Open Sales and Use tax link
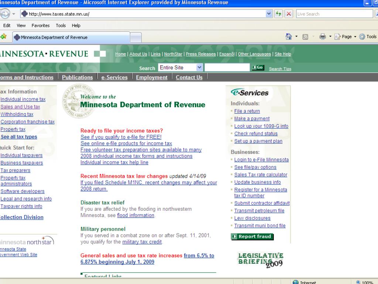The image size is (378, 284). [20, 106]
